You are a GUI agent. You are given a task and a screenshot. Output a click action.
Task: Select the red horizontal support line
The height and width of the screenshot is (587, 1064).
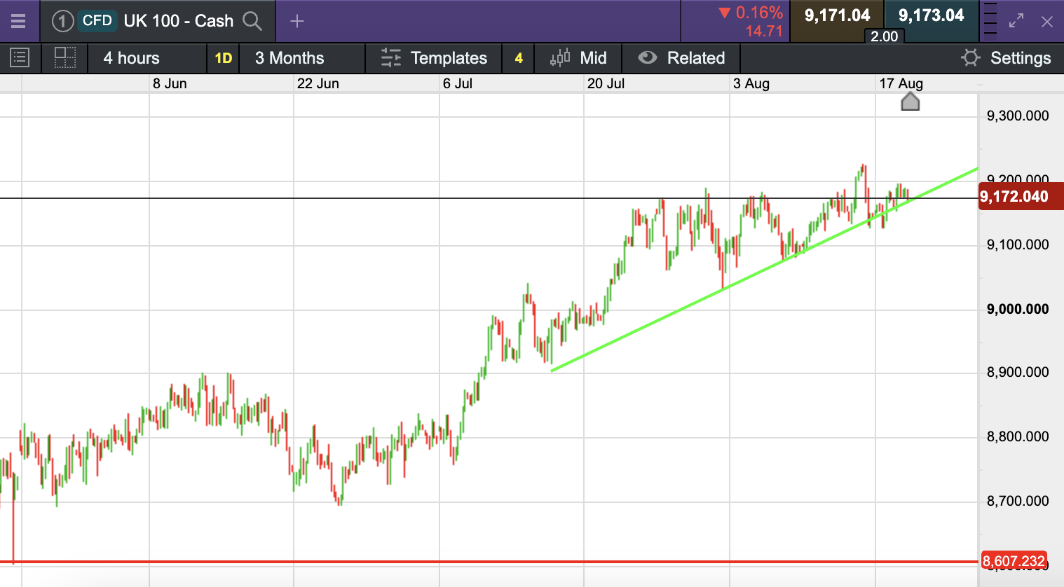[489, 562]
